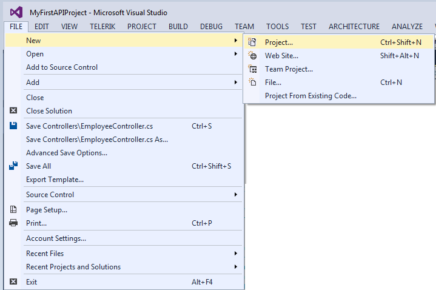Click the New File icon in submenu
The width and height of the screenshot is (436, 290).
tap(252, 82)
